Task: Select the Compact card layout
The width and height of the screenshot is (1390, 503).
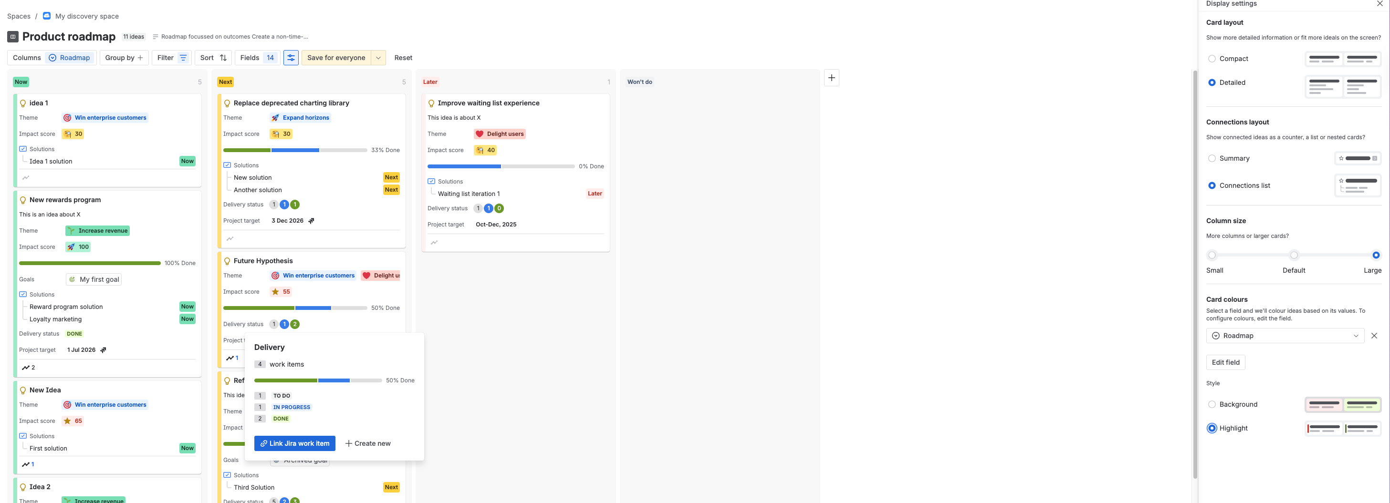Action: 1212,59
